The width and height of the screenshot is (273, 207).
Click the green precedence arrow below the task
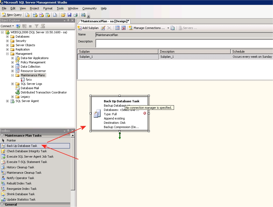pos(120,136)
